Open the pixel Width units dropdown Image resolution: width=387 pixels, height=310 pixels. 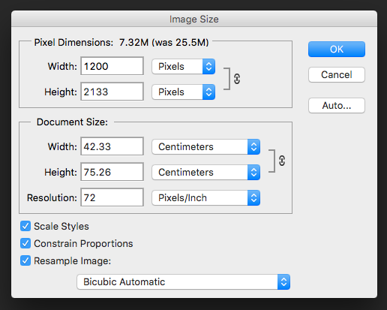[x=184, y=67]
